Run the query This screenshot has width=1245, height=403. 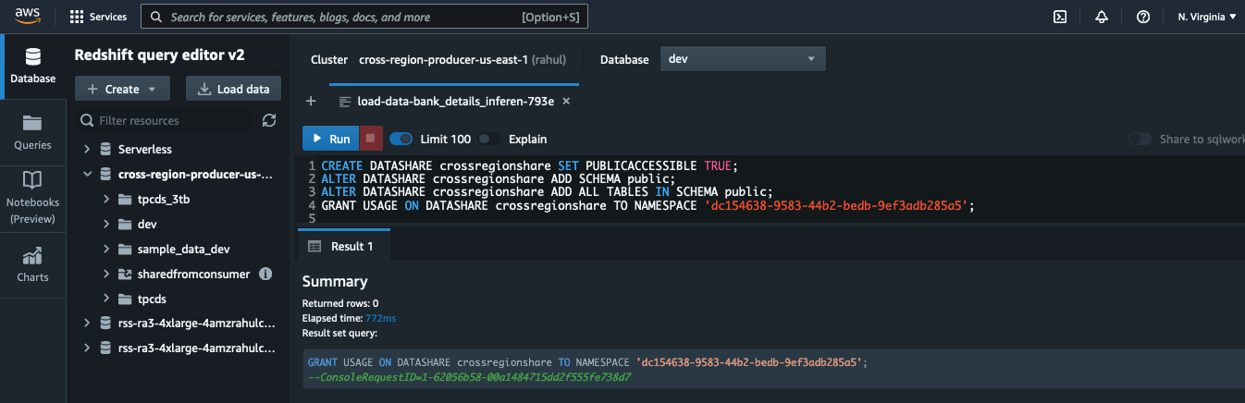coord(329,139)
